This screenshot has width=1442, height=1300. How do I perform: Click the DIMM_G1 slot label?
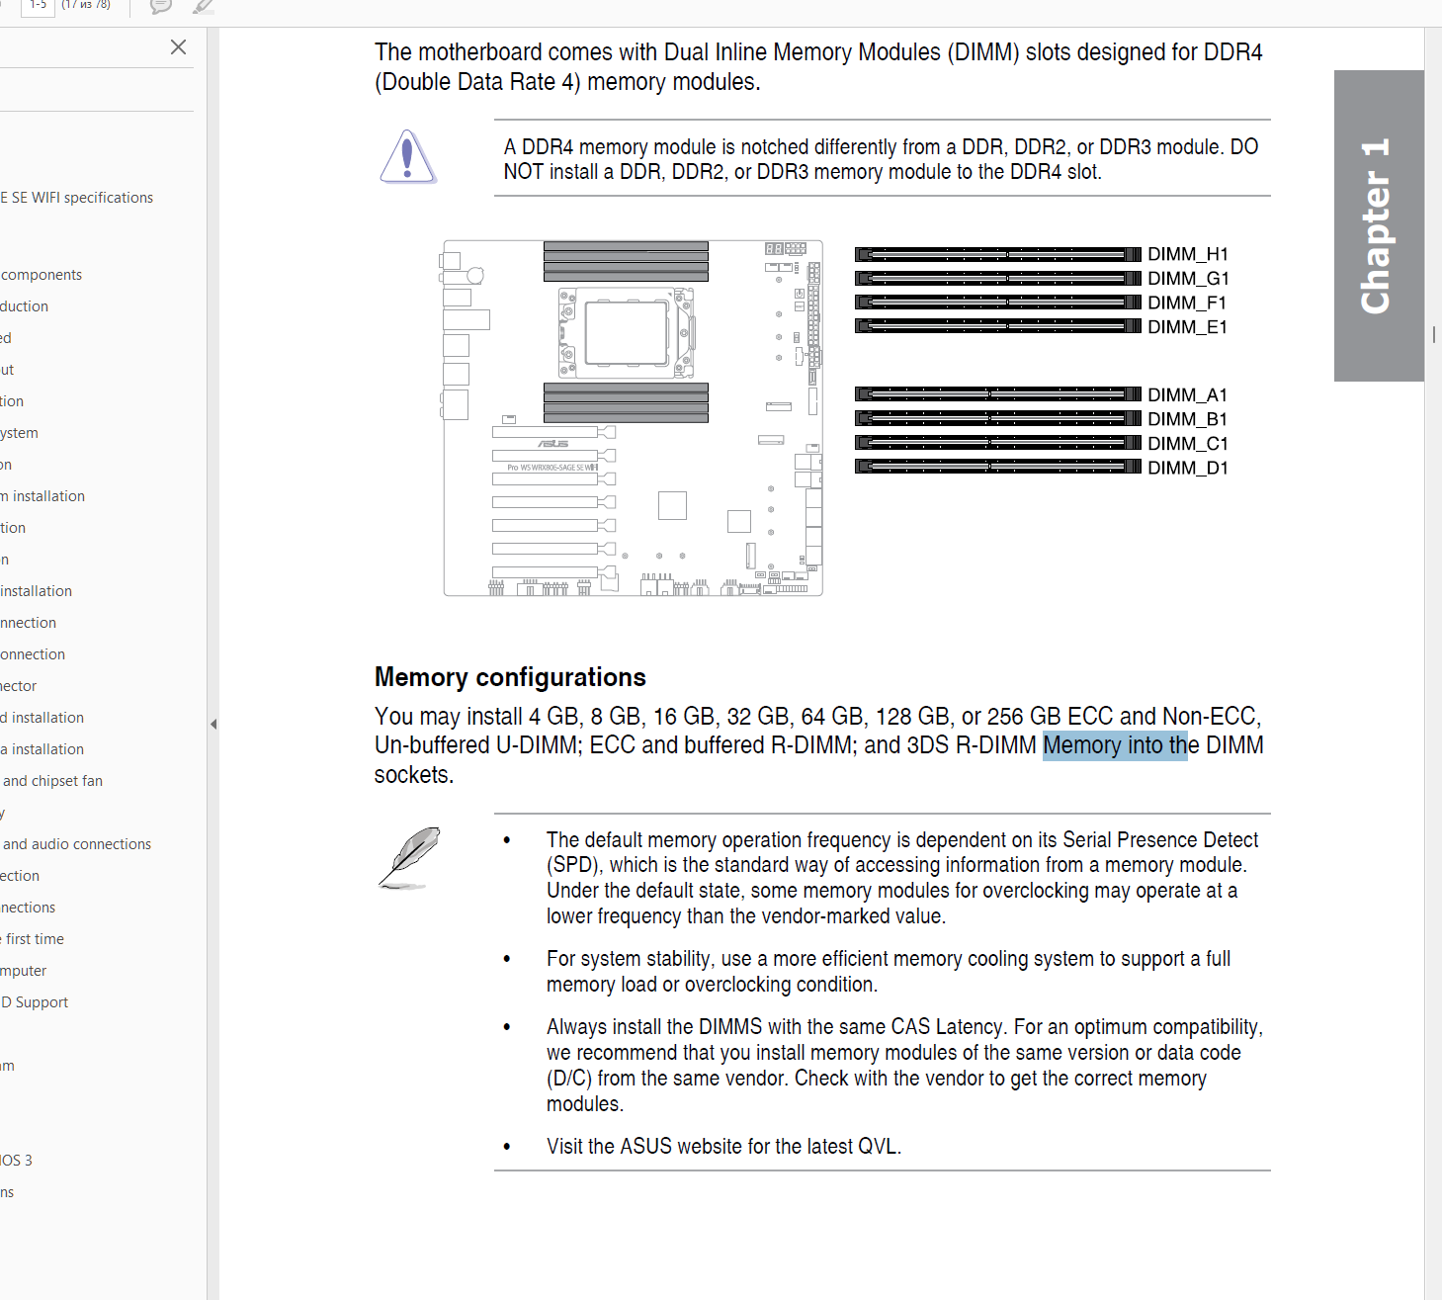1188,279
